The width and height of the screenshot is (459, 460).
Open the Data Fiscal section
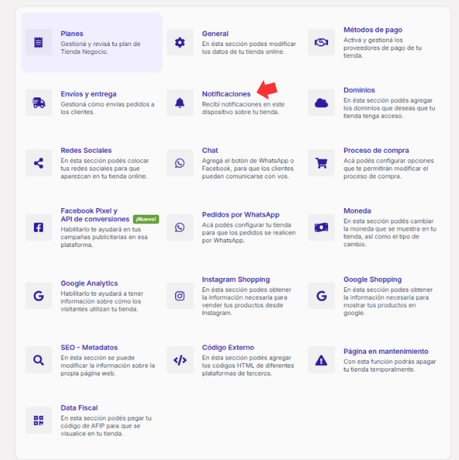tap(79, 408)
